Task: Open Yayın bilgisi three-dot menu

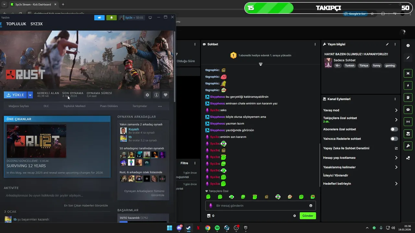Action: click(x=395, y=44)
